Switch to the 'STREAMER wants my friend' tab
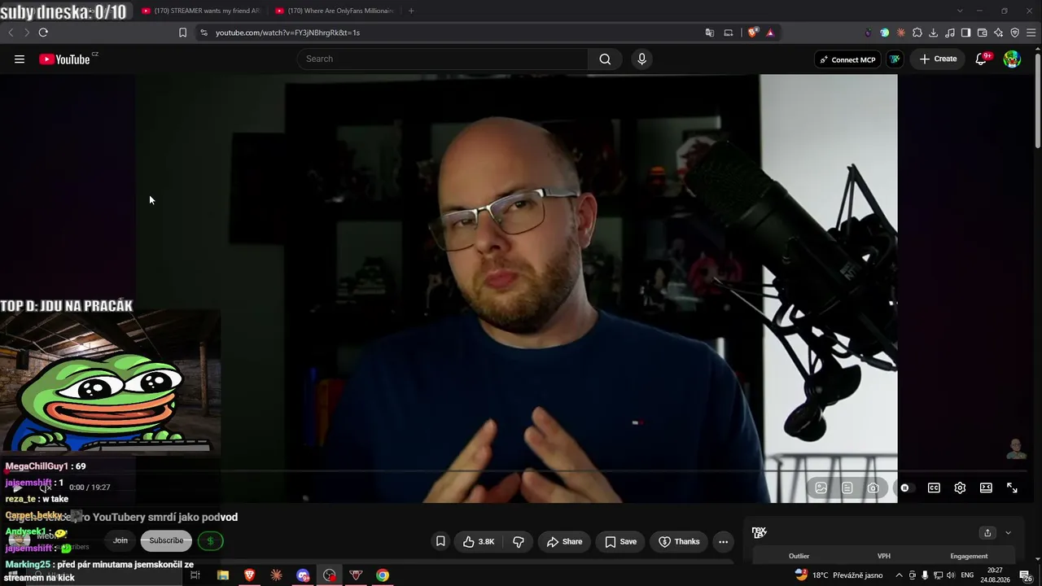This screenshot has width=1042, height=586. pyautogui.click(x=200, y=11)
